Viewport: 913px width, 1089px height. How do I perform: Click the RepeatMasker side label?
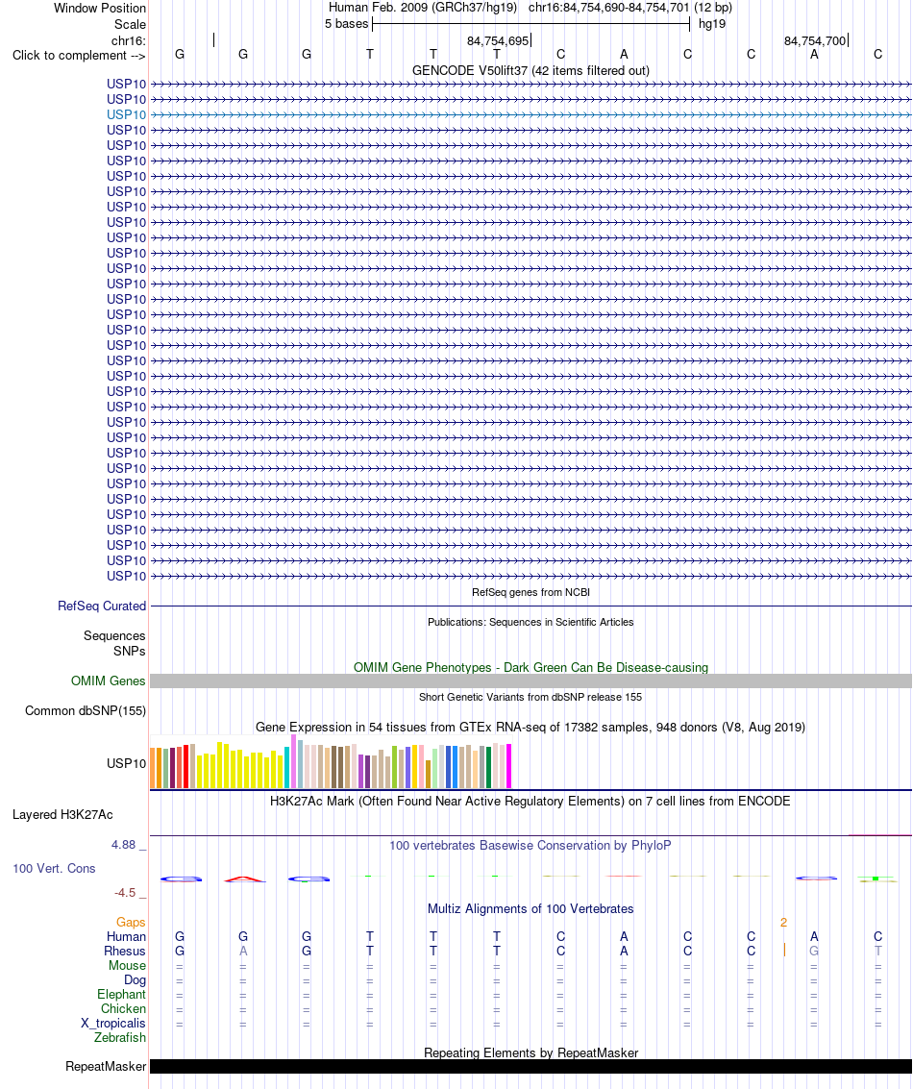point(106,1066)
